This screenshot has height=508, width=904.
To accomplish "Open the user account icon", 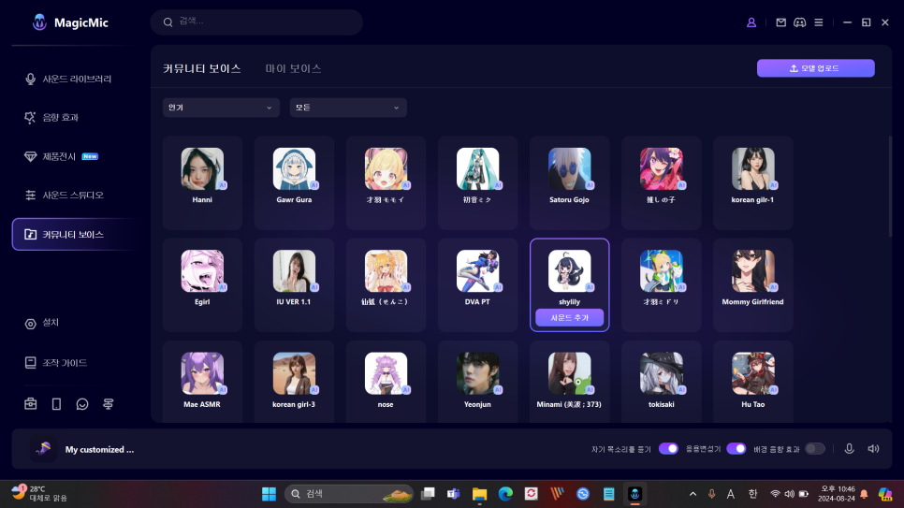I will pos(751,22).
